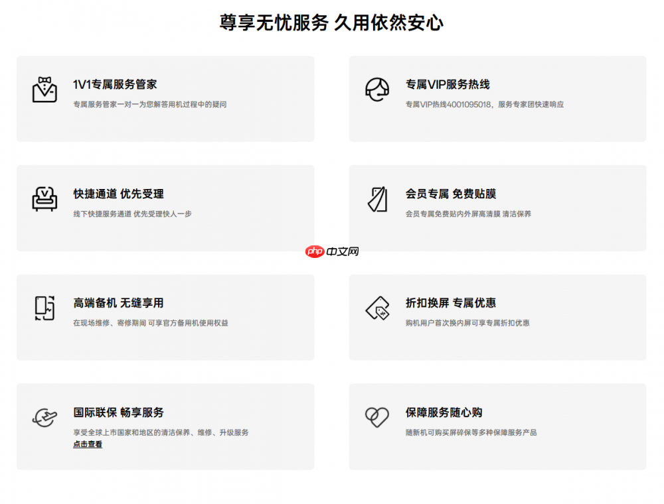The image size is (664, 504).
Task: Click the 折扣换屏 专属优惠 heading
Action: (x=451, y=303)
